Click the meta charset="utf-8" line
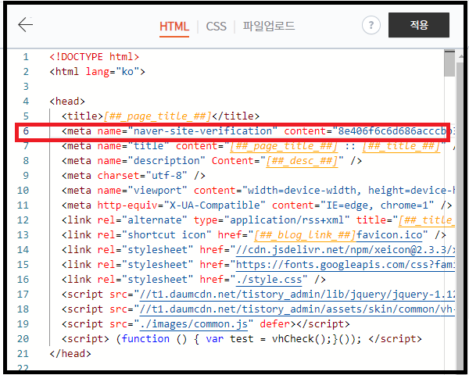The image size is (469, 375). pos(134,176)
